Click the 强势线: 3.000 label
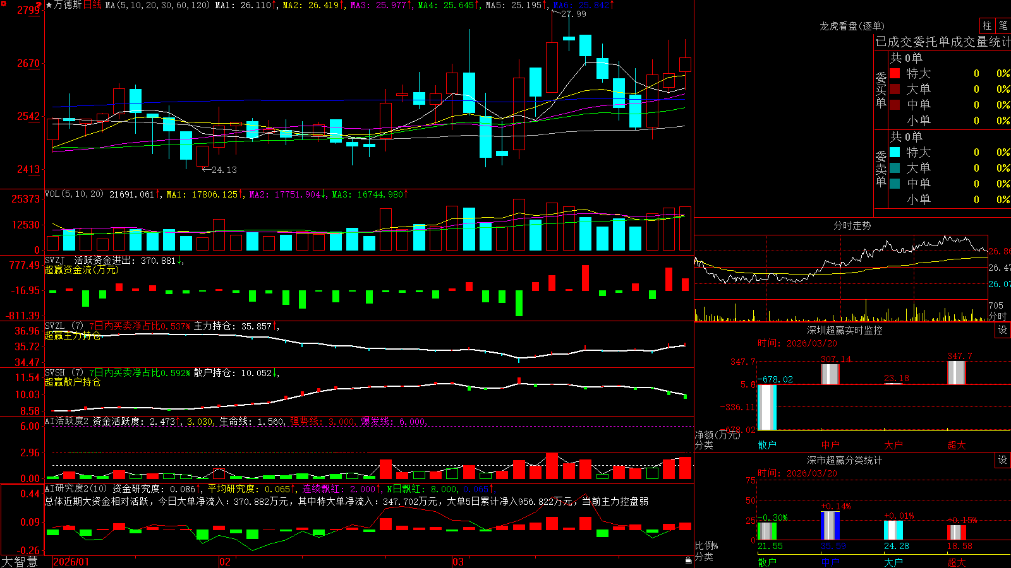Screen dimensions: 1011x568 tap(322, 421)
